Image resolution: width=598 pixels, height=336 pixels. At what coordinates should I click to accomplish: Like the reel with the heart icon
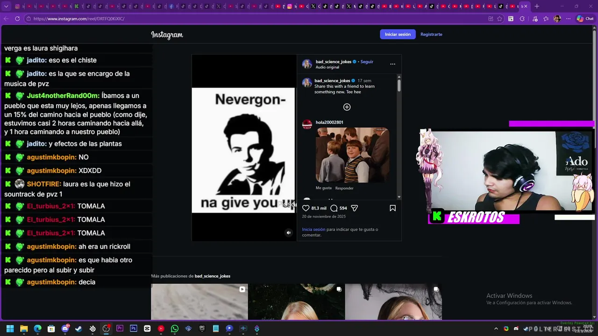coord(306,208)
